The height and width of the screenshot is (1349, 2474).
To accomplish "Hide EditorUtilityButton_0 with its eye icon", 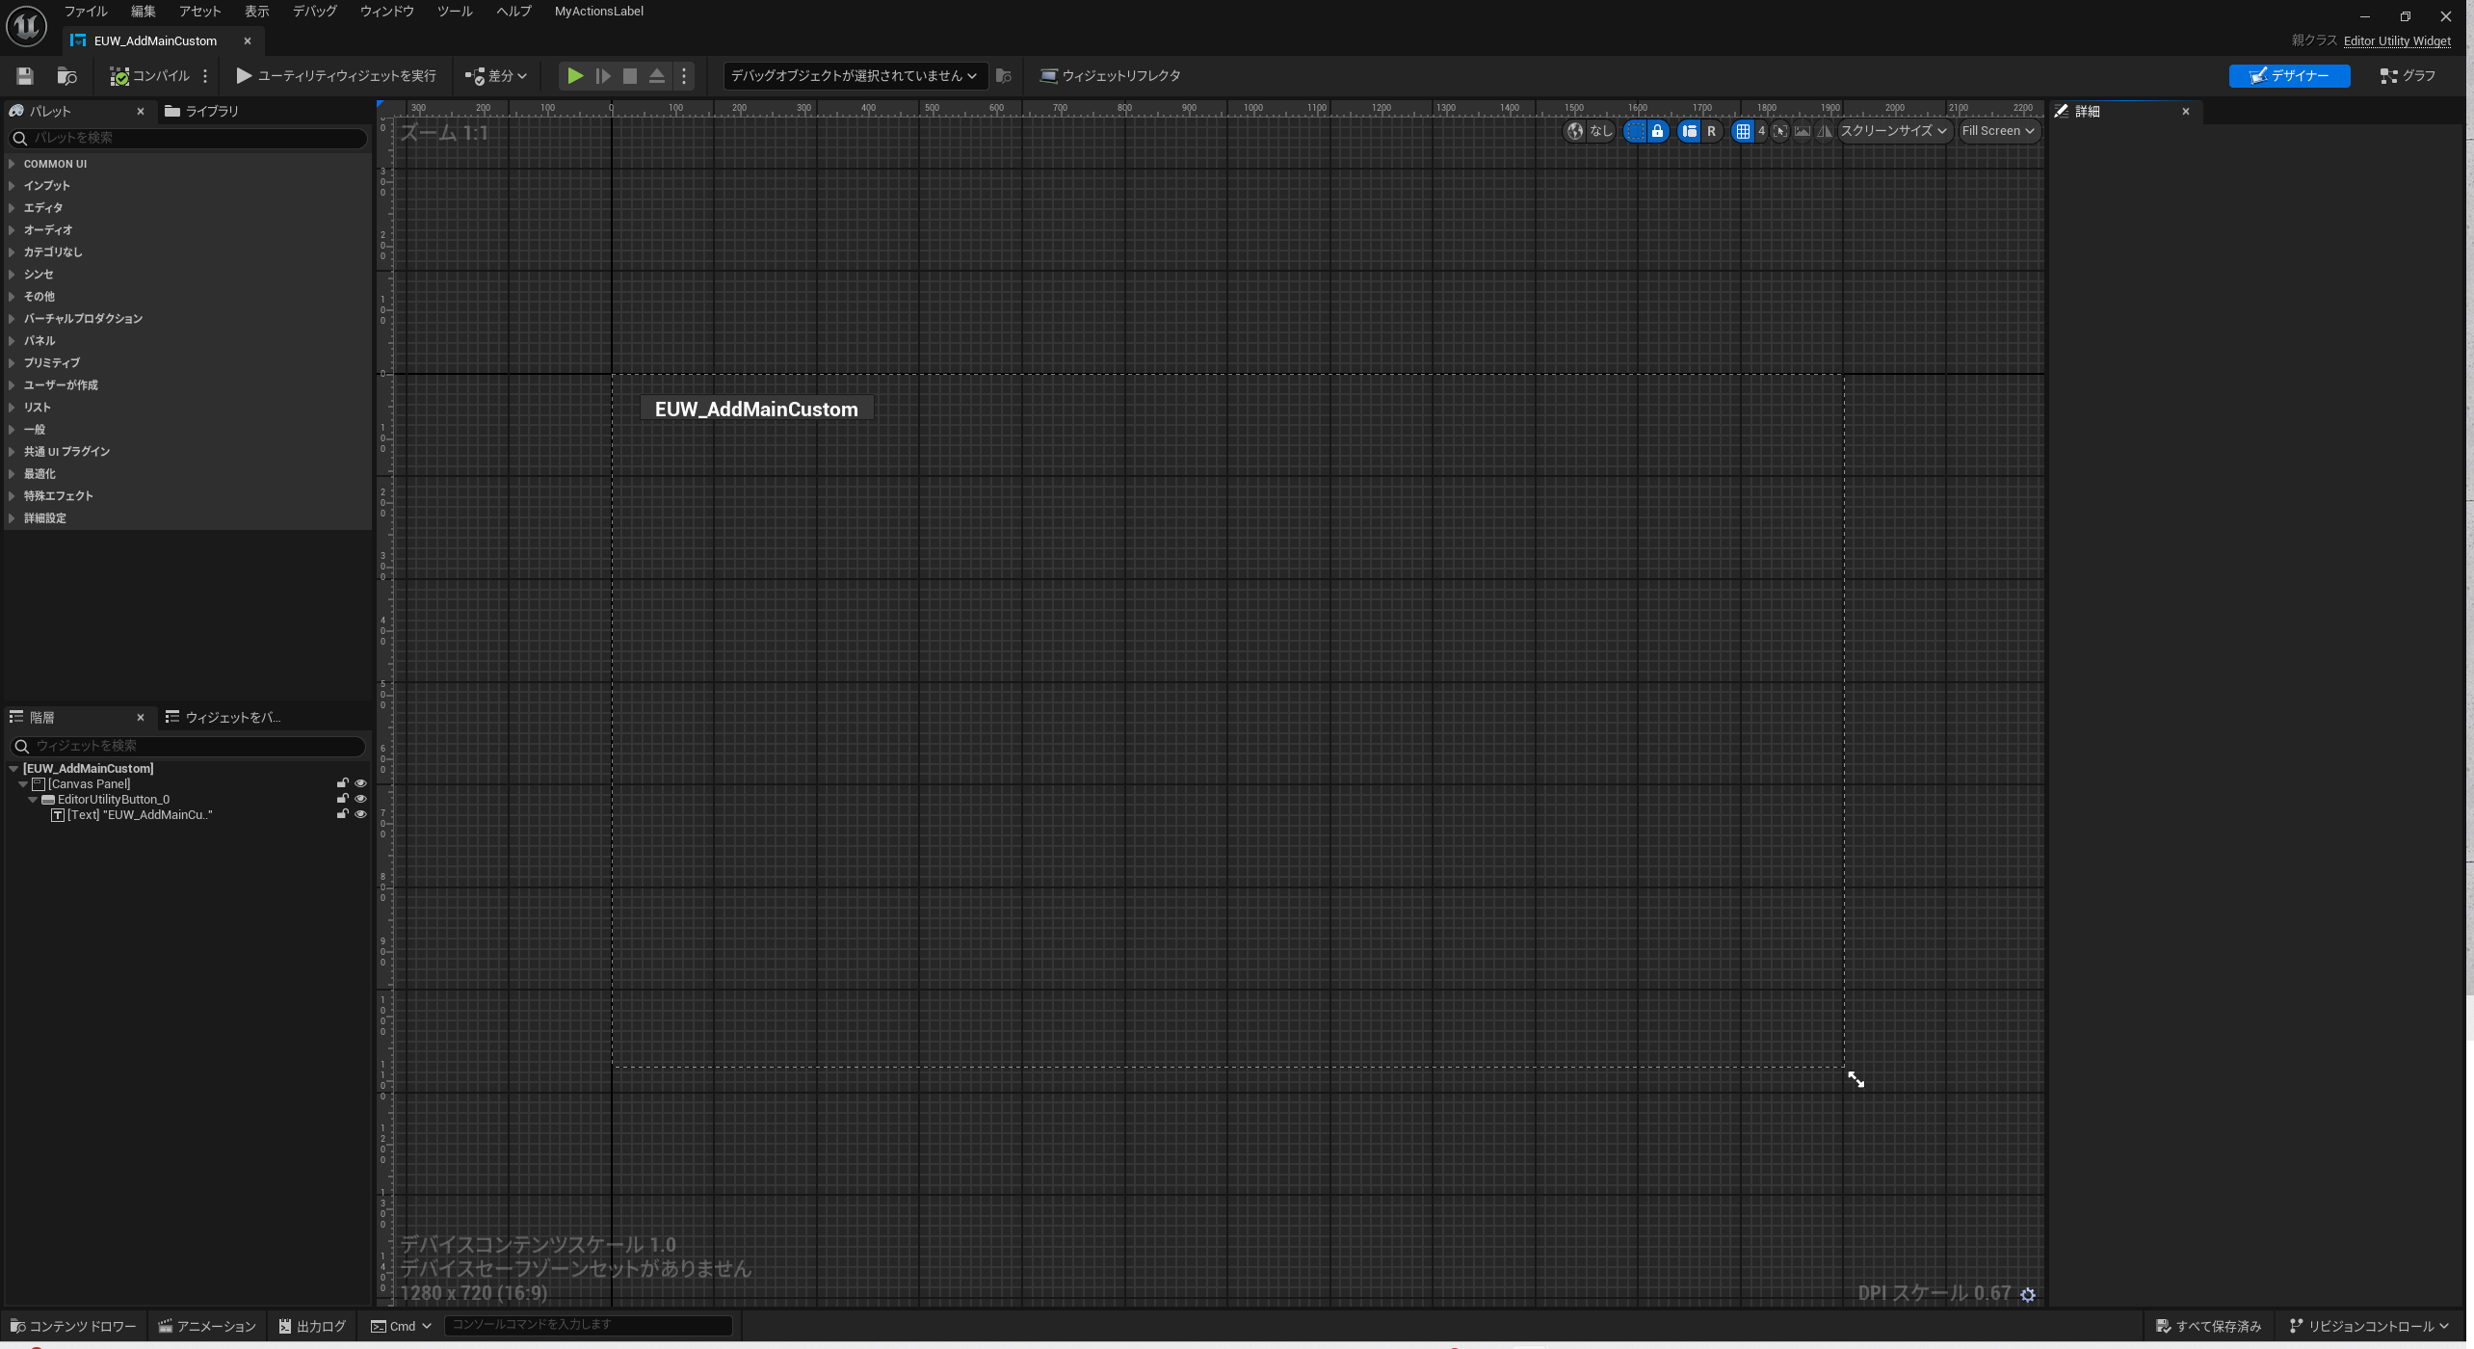I will tap(360, 799).
